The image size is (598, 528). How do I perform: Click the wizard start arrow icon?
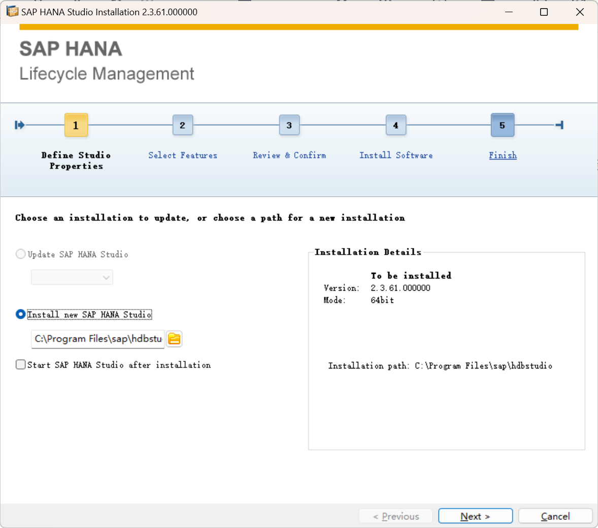pos(19,125)
